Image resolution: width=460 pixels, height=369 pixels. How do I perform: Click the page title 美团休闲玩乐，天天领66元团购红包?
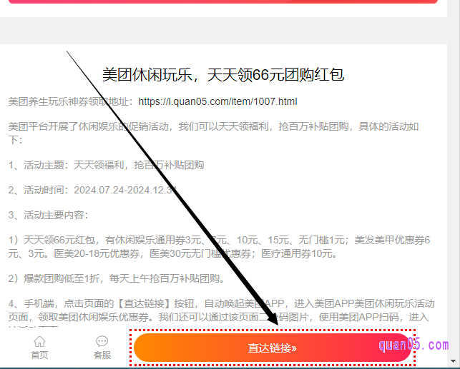coord(223,74)
